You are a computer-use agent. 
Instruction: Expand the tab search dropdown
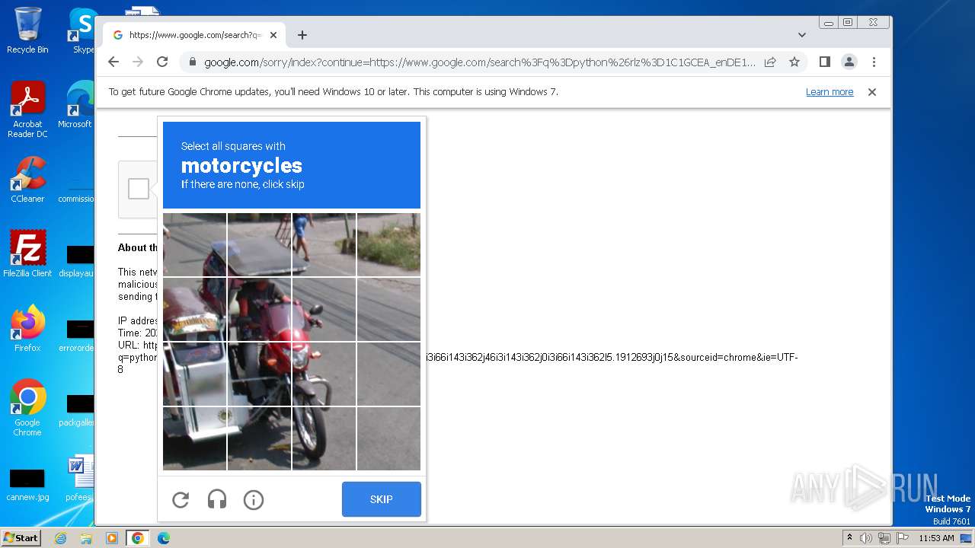pyautogui.click(x=801, y=35)
